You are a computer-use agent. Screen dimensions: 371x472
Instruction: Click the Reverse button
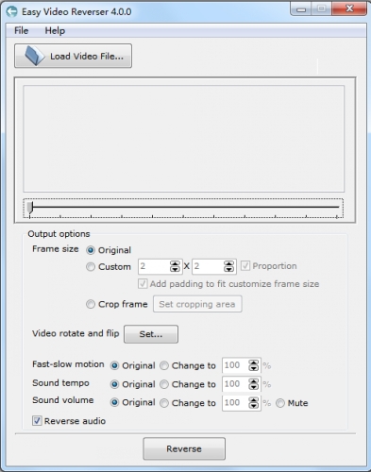pos(184,448)
